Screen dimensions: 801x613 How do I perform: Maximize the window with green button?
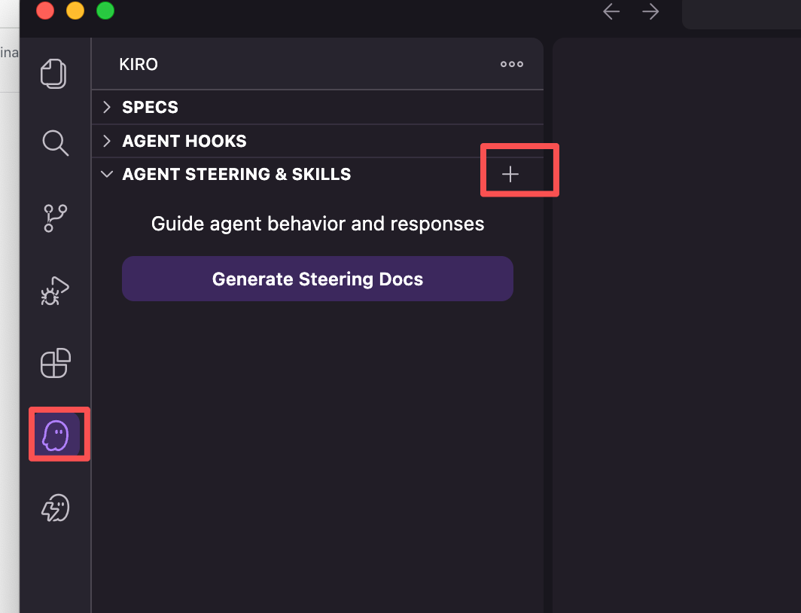coord(105,11)
